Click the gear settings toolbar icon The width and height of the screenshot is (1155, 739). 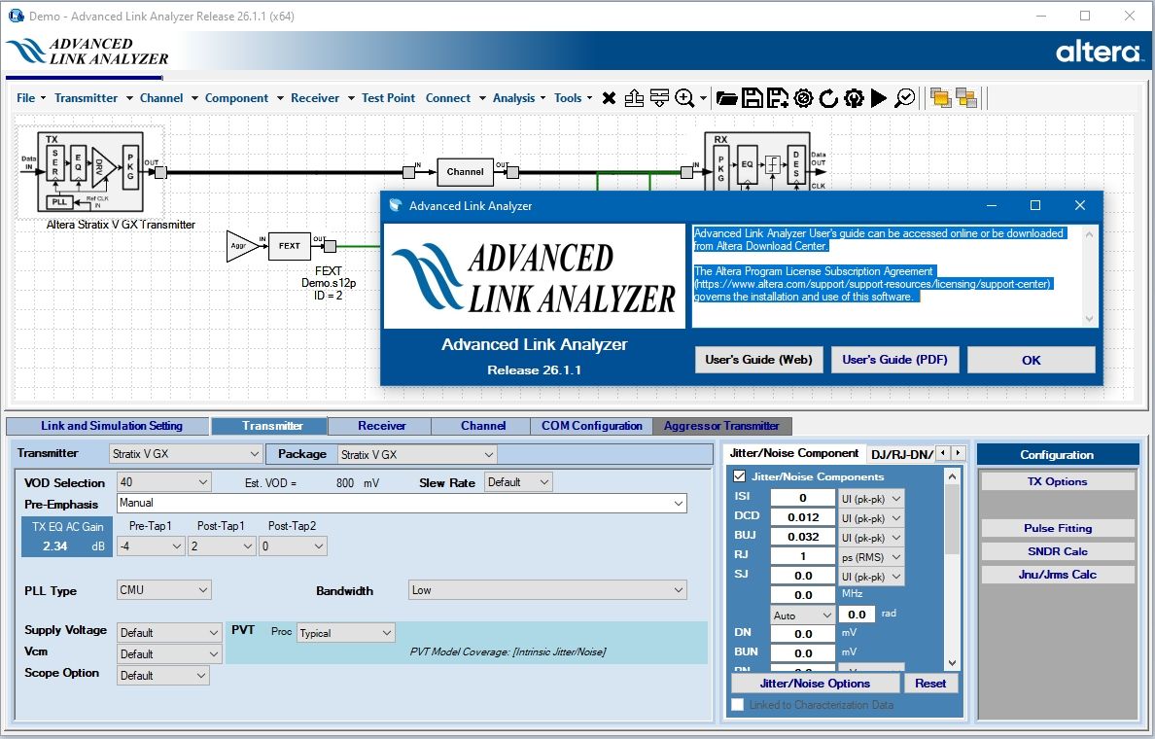coord(804,98)
